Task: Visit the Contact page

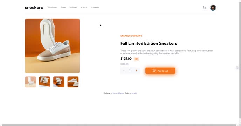Action: 95,8
